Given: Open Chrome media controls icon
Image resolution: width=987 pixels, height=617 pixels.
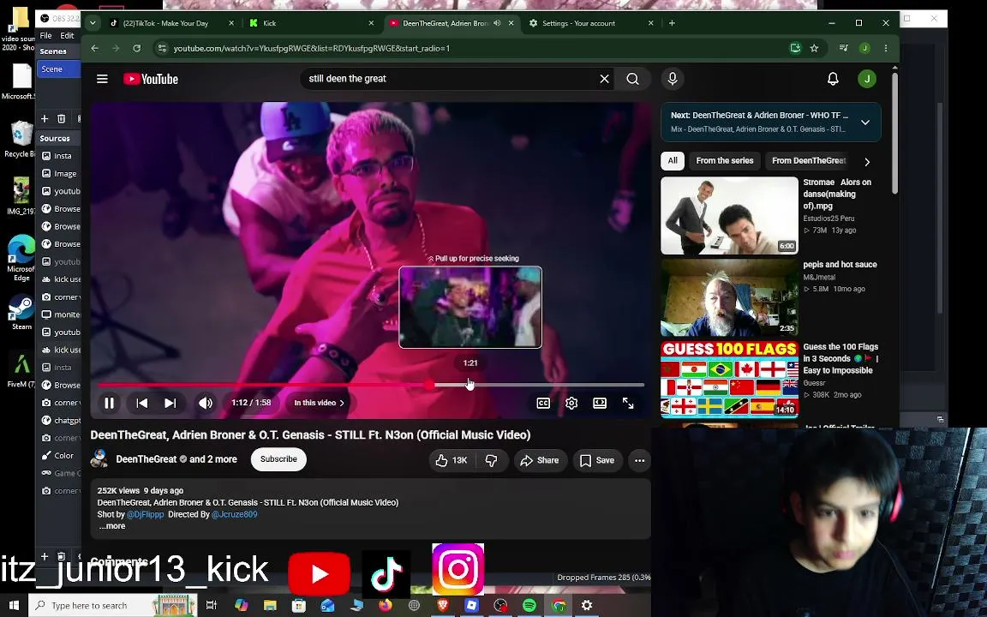Looking at the screenshot, I should coord(843,49).
